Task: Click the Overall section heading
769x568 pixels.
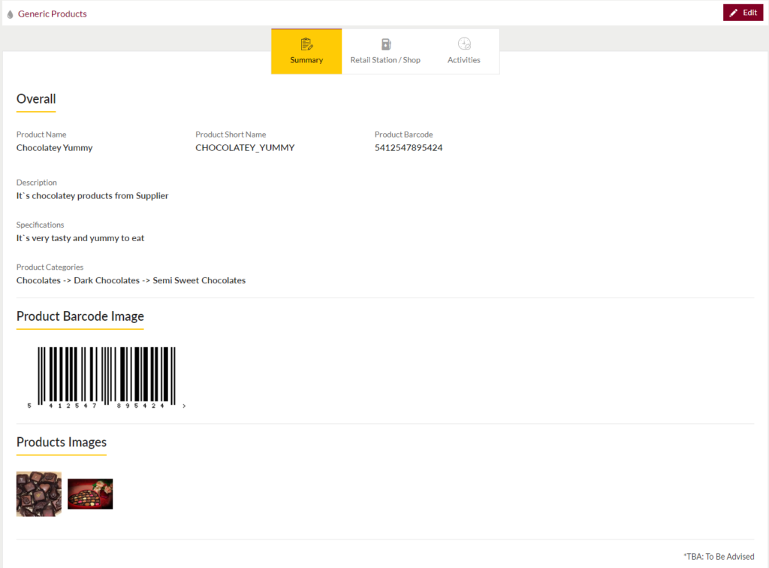Action: (x=36, y=99)
